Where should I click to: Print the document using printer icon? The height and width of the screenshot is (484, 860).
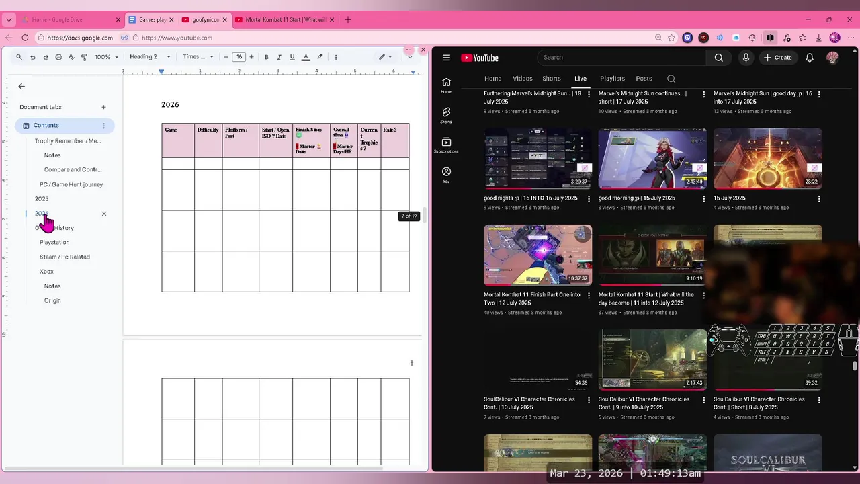(x=58, y=57)
